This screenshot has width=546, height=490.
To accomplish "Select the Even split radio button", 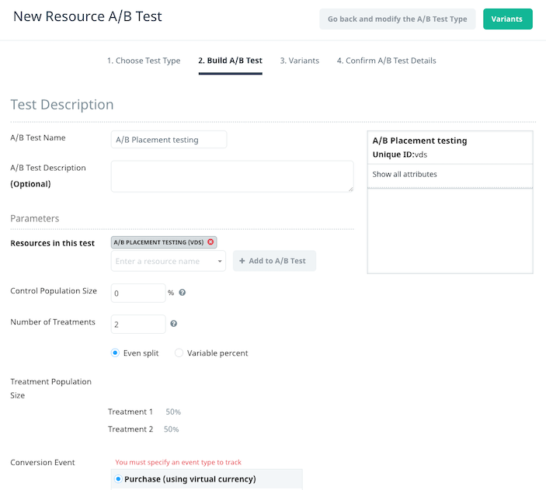I will click(x=115, y=353).
